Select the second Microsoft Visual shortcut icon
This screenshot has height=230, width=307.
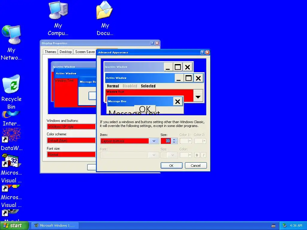tap(11, 196)
